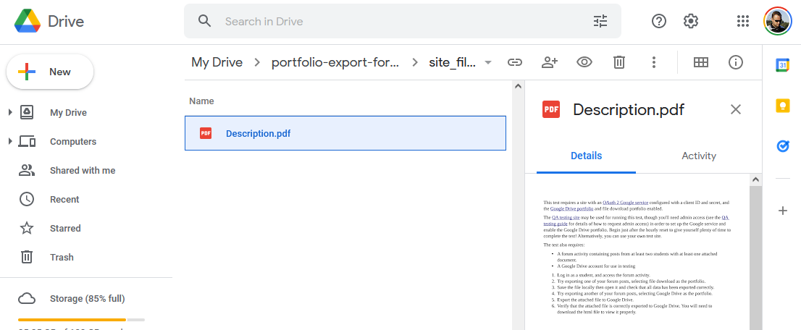The image size is (801, 330).
Task: Click the PDF icon in details header
Action: [x=551, y=109]
